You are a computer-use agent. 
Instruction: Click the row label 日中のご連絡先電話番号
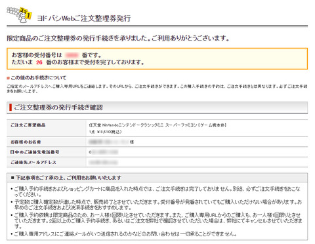click(35, 152)
